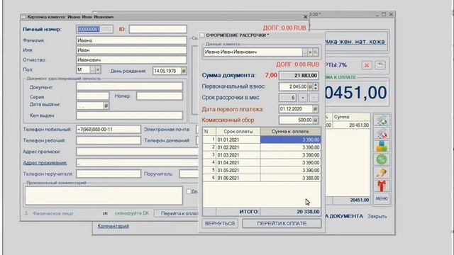The height and width of the screenshot is (255, 454).
Task: Clear client name with x button
Action: click(310, 52)
